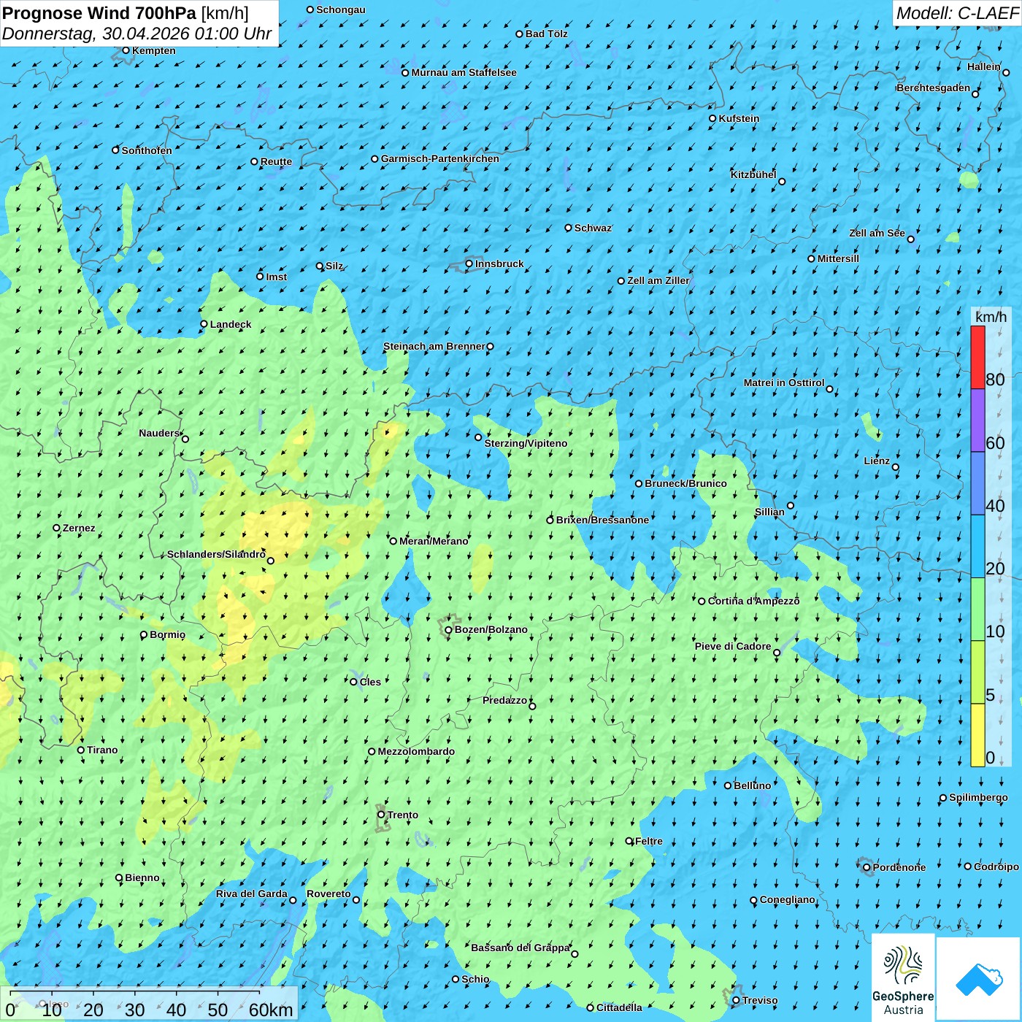This screenshot has height=1022, width=1022.
Task: Click the 'Mittersill' label
Action: click(838, 258)
